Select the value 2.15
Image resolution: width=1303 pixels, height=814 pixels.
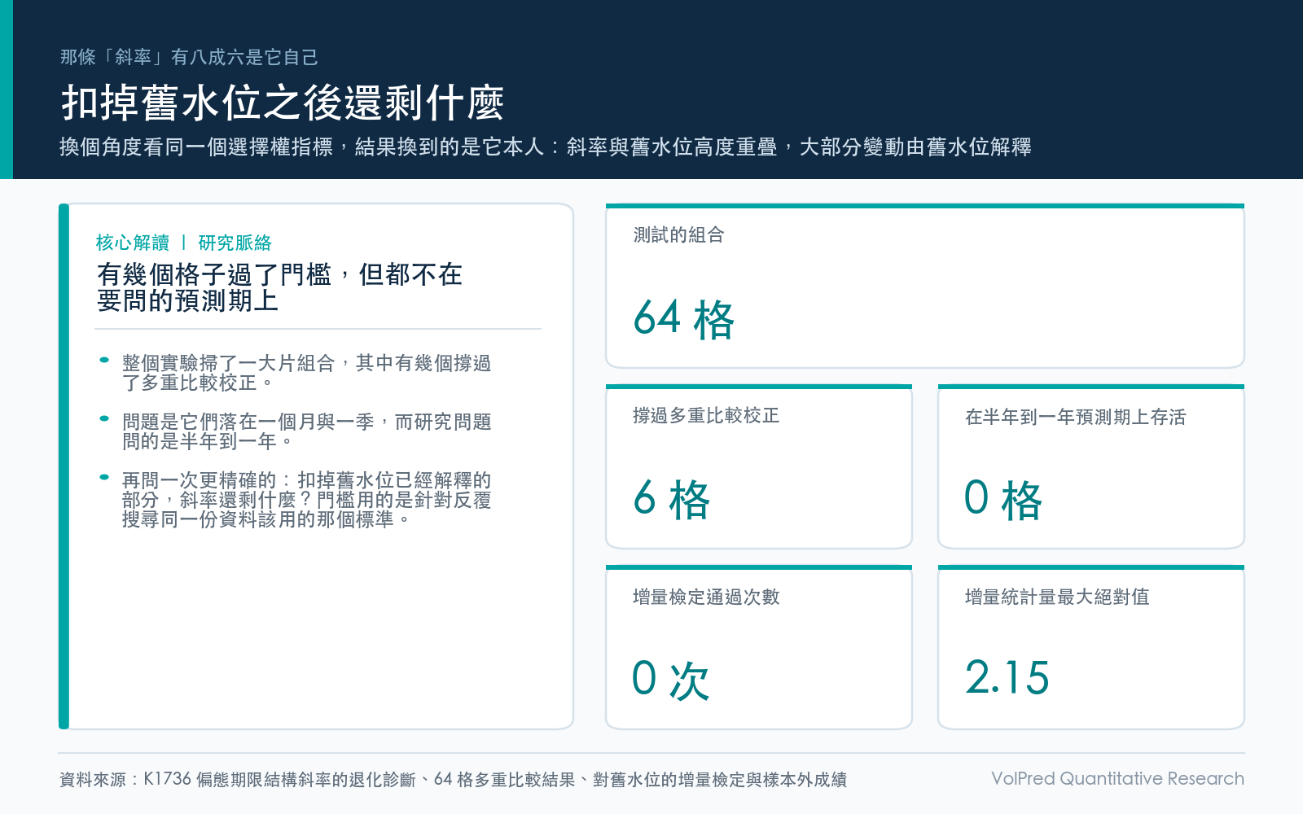[x=1007, y=678]
